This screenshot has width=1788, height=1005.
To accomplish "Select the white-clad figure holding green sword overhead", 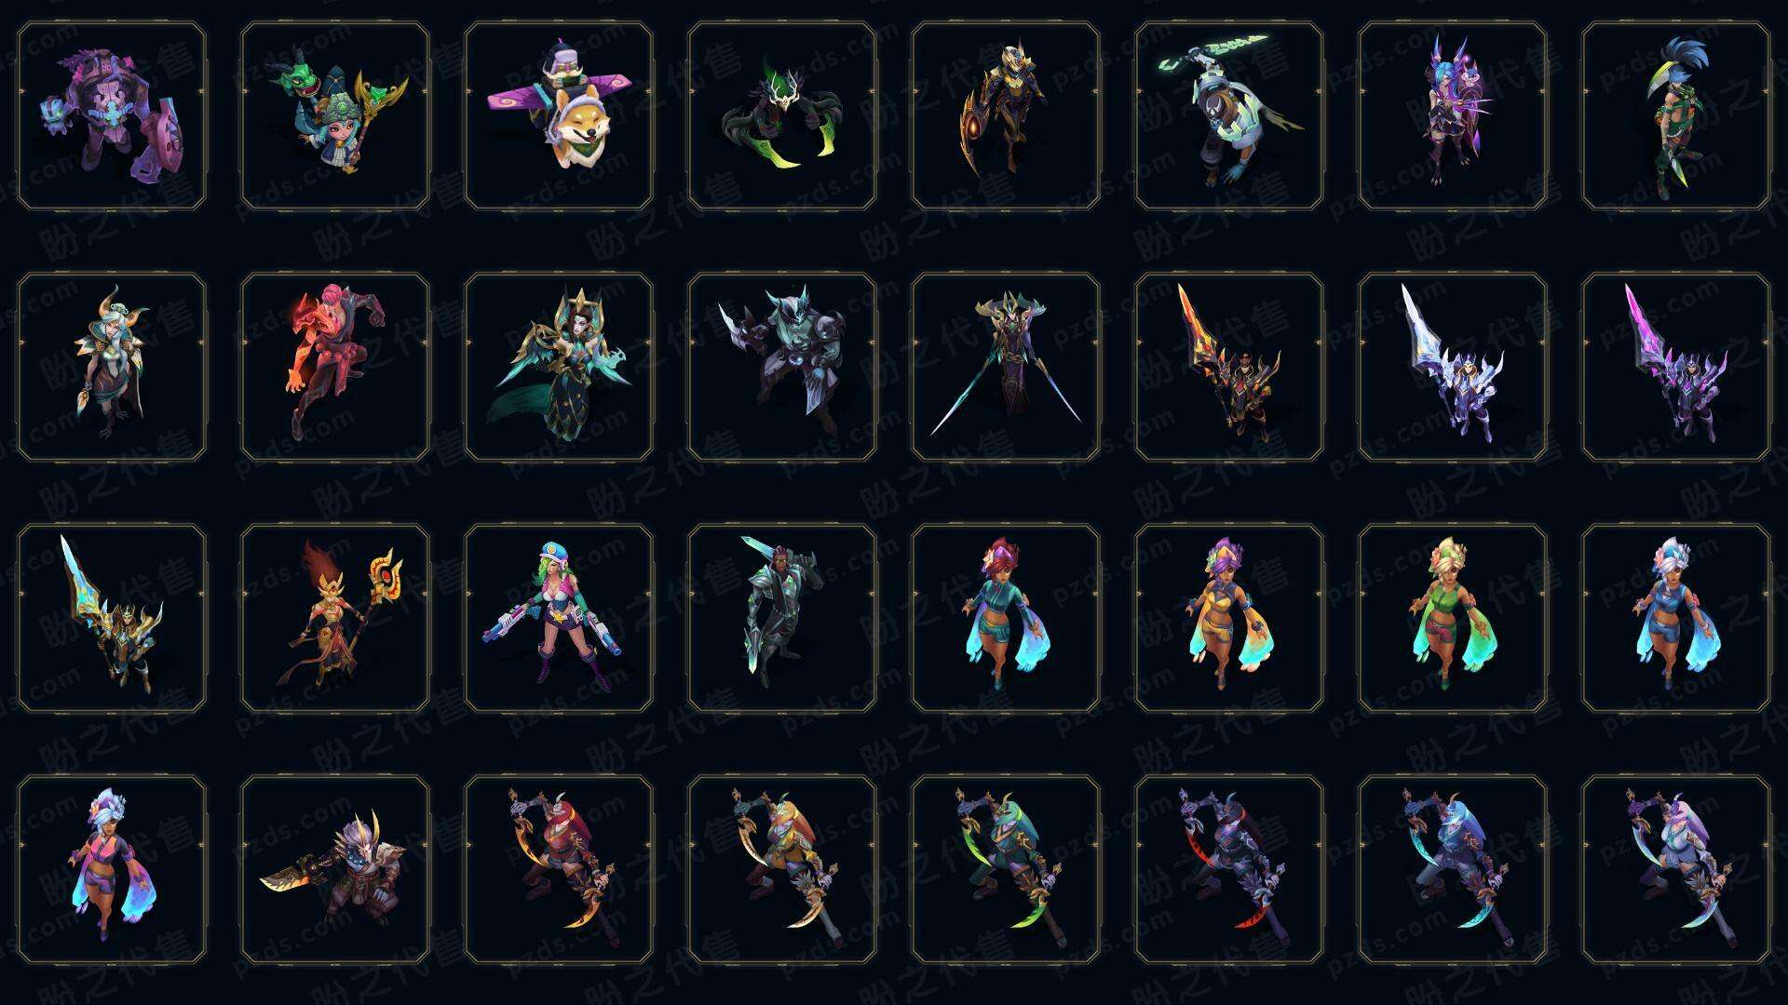I will tap(1229, 116).
